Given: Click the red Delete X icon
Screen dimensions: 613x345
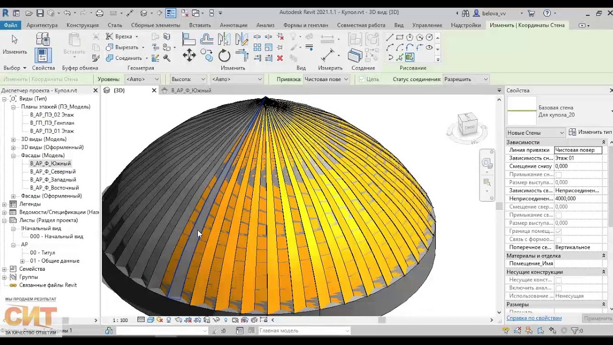Looking at the screenshot, I should pos(280,58).
